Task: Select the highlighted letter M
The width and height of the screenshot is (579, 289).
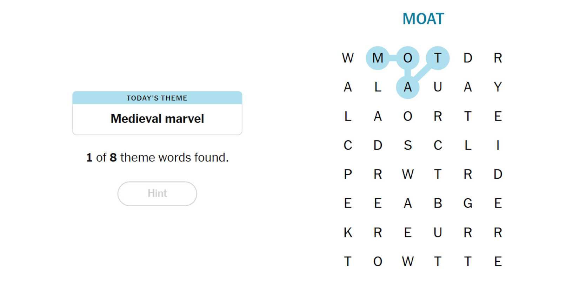Action: click(378, 58)
